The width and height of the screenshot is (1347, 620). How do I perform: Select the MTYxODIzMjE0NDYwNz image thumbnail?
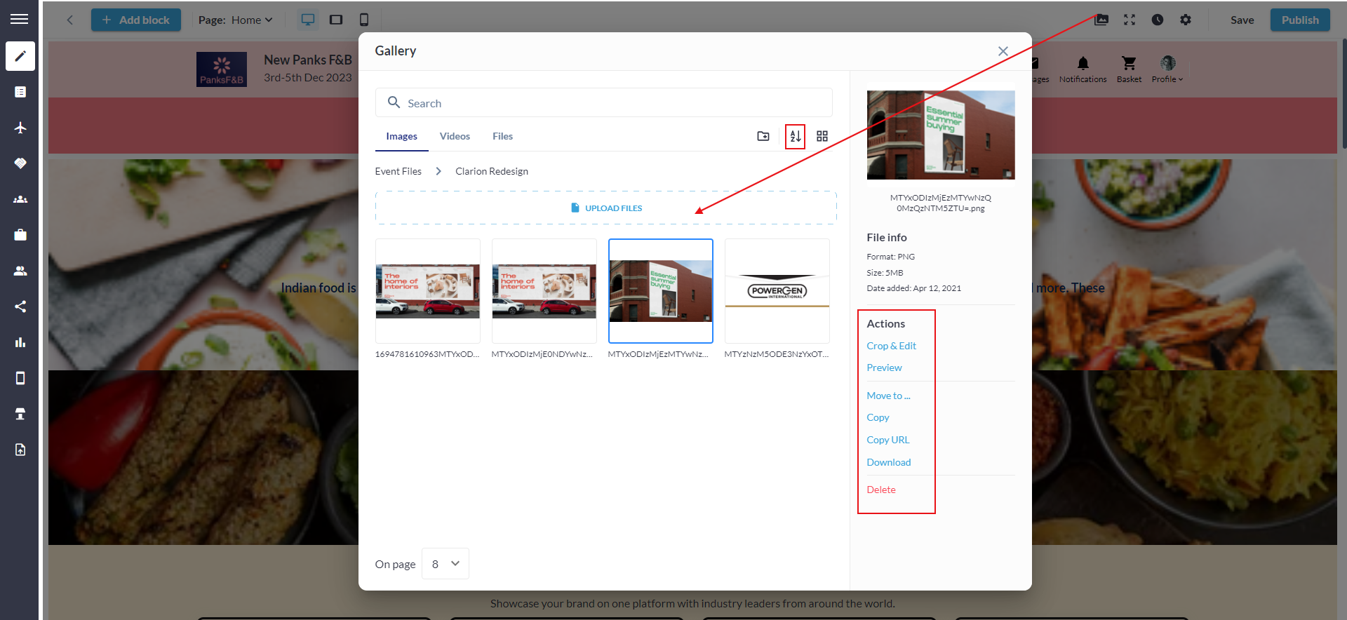pyautogui.click(x=544, y=291)
